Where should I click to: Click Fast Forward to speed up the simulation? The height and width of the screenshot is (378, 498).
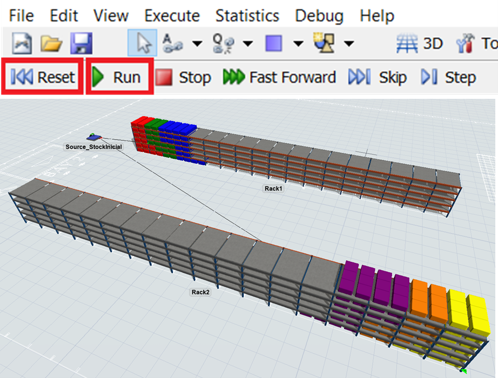point(279,78)
